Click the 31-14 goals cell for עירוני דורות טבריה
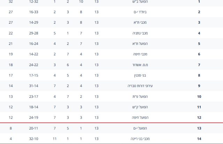The image size is (223, 144). tap(34, 86)
